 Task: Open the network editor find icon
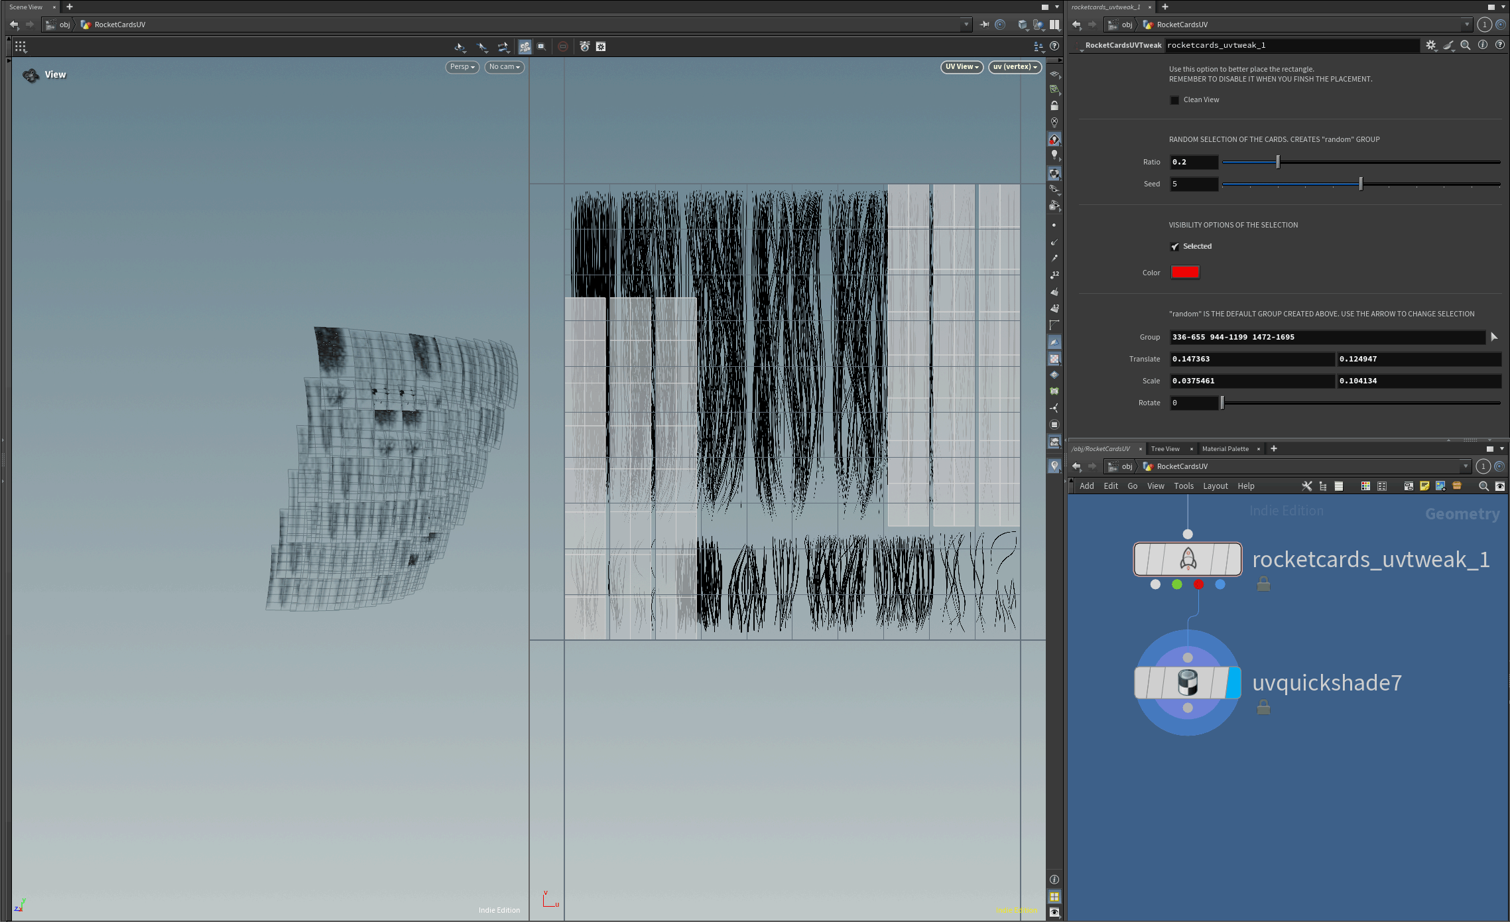[x=1483, y=486]
